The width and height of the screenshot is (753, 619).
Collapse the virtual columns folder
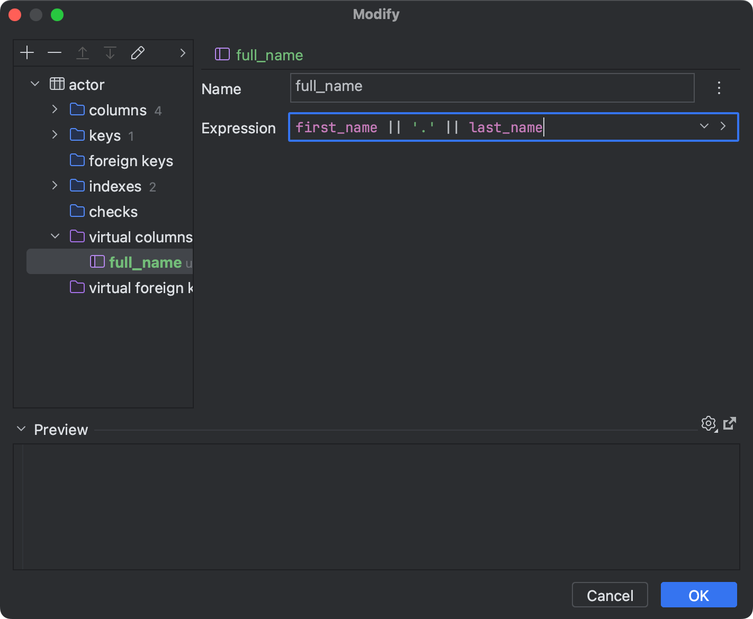55,236
